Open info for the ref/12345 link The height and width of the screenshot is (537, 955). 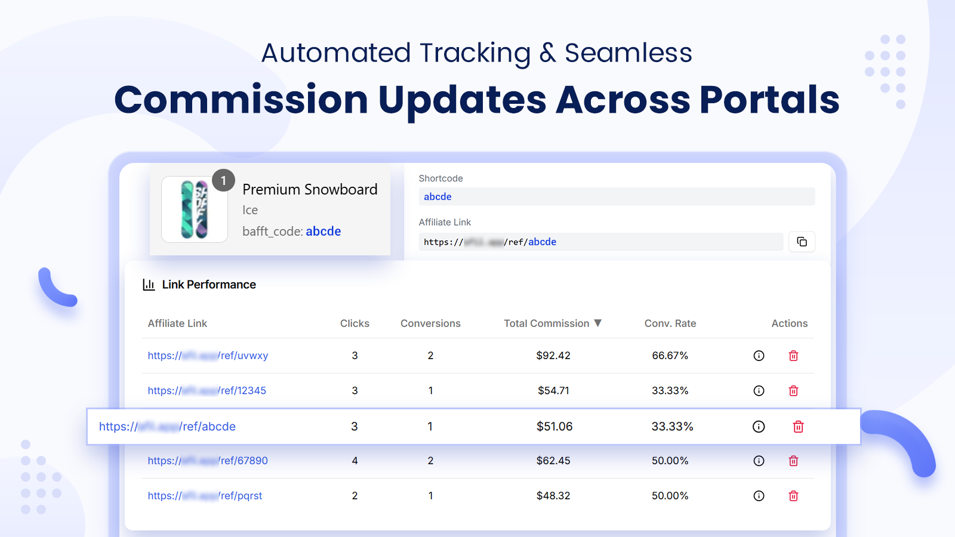click(x=759, y=391)
